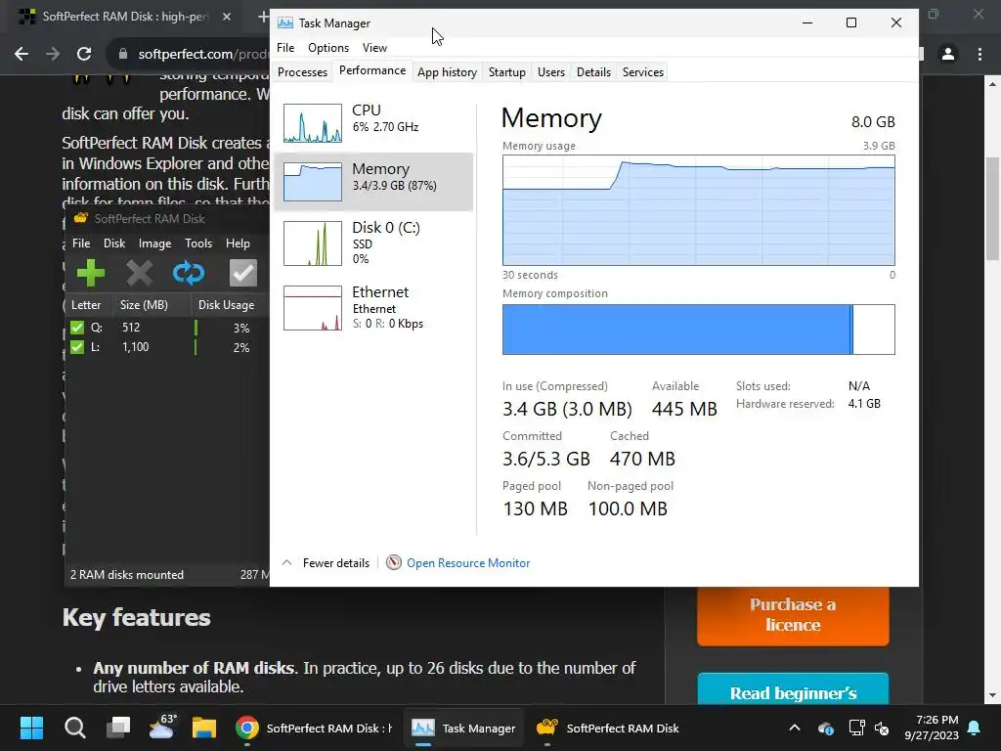Click the Resource Monitor gauge icon
The height and width of the screenshot is (751, 1001).
pyautogui.click(x=394, y=562)
